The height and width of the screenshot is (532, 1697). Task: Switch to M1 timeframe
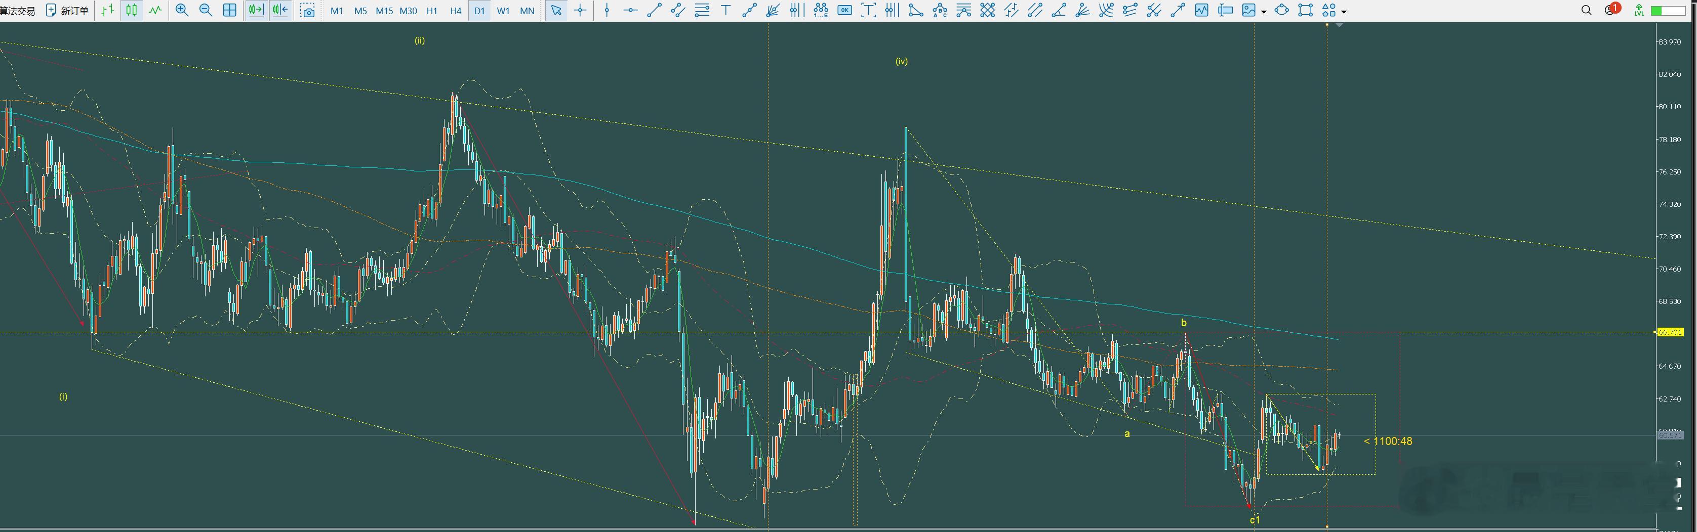point(337,11)
